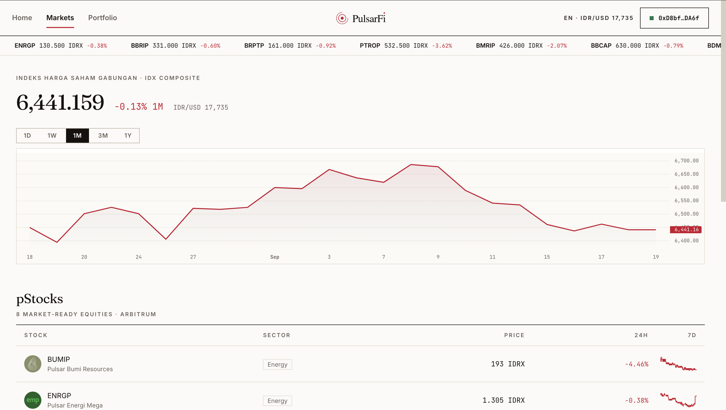
Task: Click the ENRGP emp logo icon
Action: pyautogui.click(x=33, y=400)
